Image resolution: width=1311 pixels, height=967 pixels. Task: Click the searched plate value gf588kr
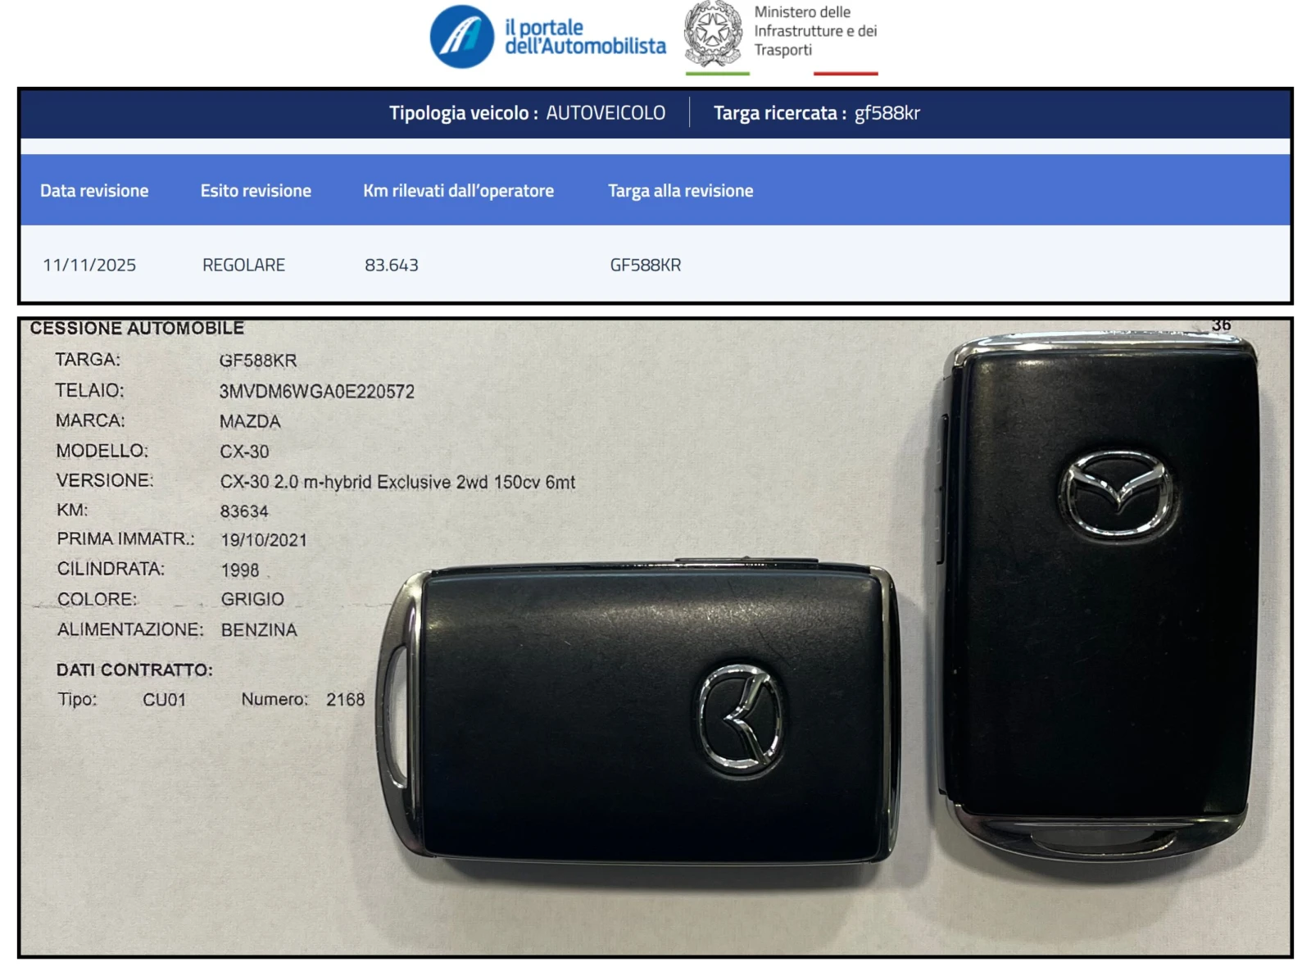pos(887,113)
